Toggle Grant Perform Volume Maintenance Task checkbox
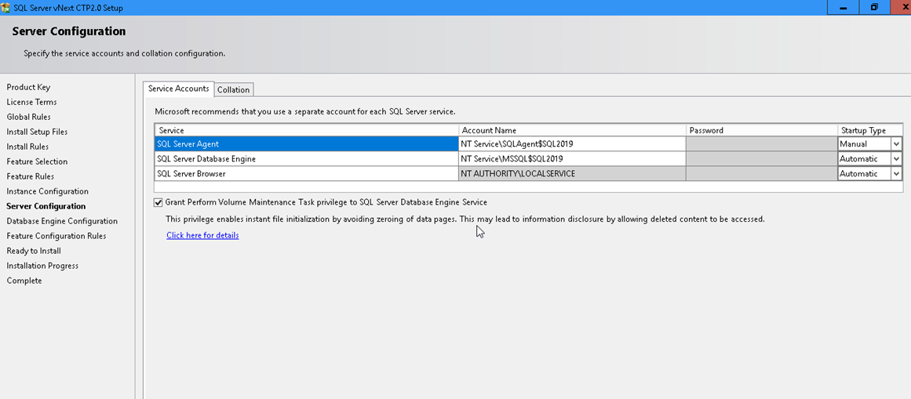 click(159, 202)
